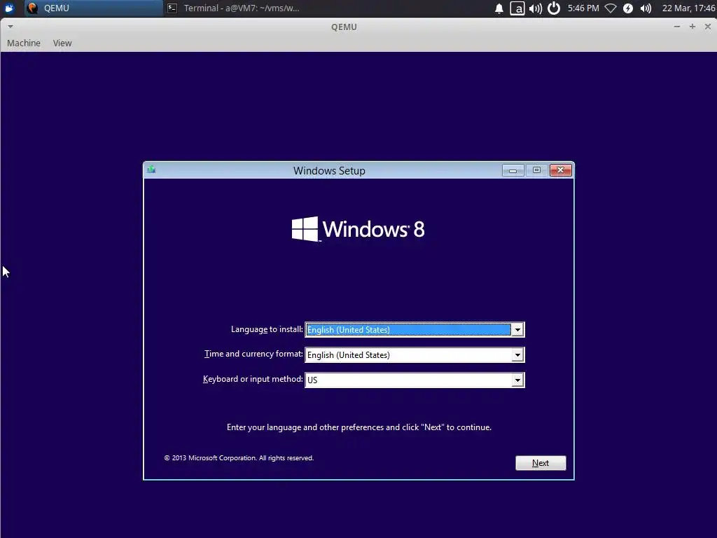Click the Microsoft copyright notice text
The height and width of the screenshot is (538, 717).
point(239,458)
